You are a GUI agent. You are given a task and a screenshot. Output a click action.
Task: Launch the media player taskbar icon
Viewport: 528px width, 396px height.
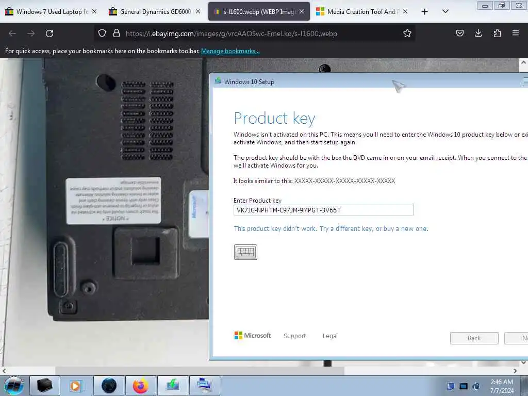point(76,386)
